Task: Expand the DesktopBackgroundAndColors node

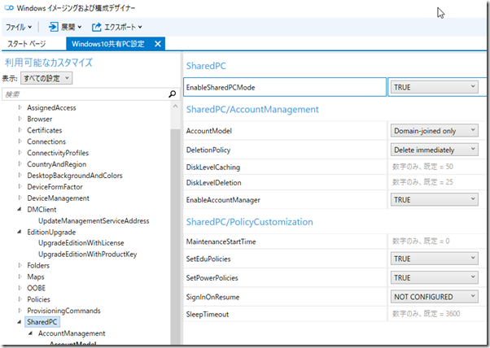Action: click(20, 175)
